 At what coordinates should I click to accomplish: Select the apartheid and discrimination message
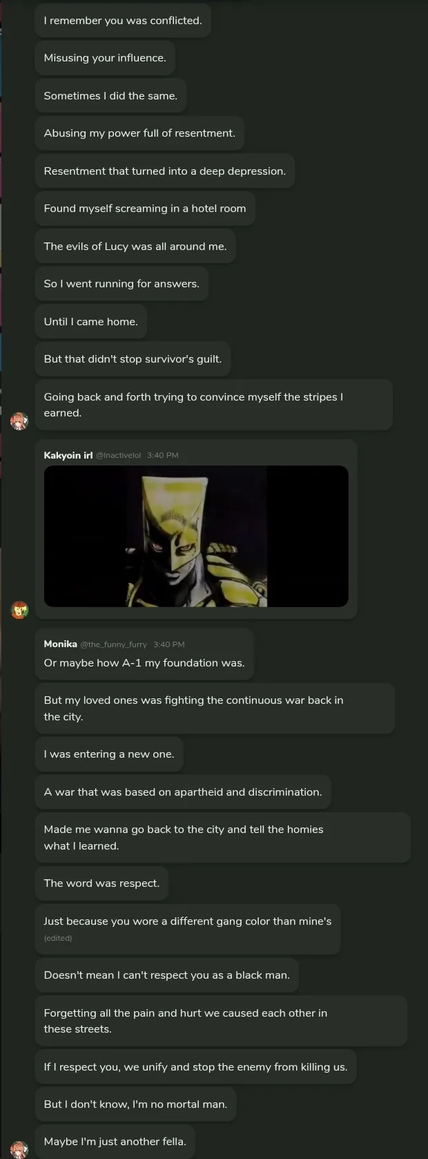pos(183,792)
